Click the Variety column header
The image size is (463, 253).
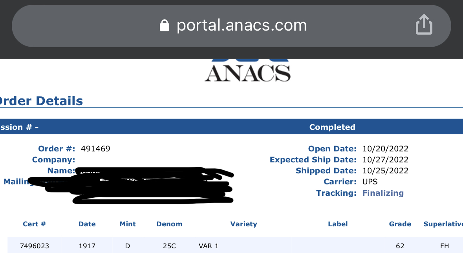(243, 224)
